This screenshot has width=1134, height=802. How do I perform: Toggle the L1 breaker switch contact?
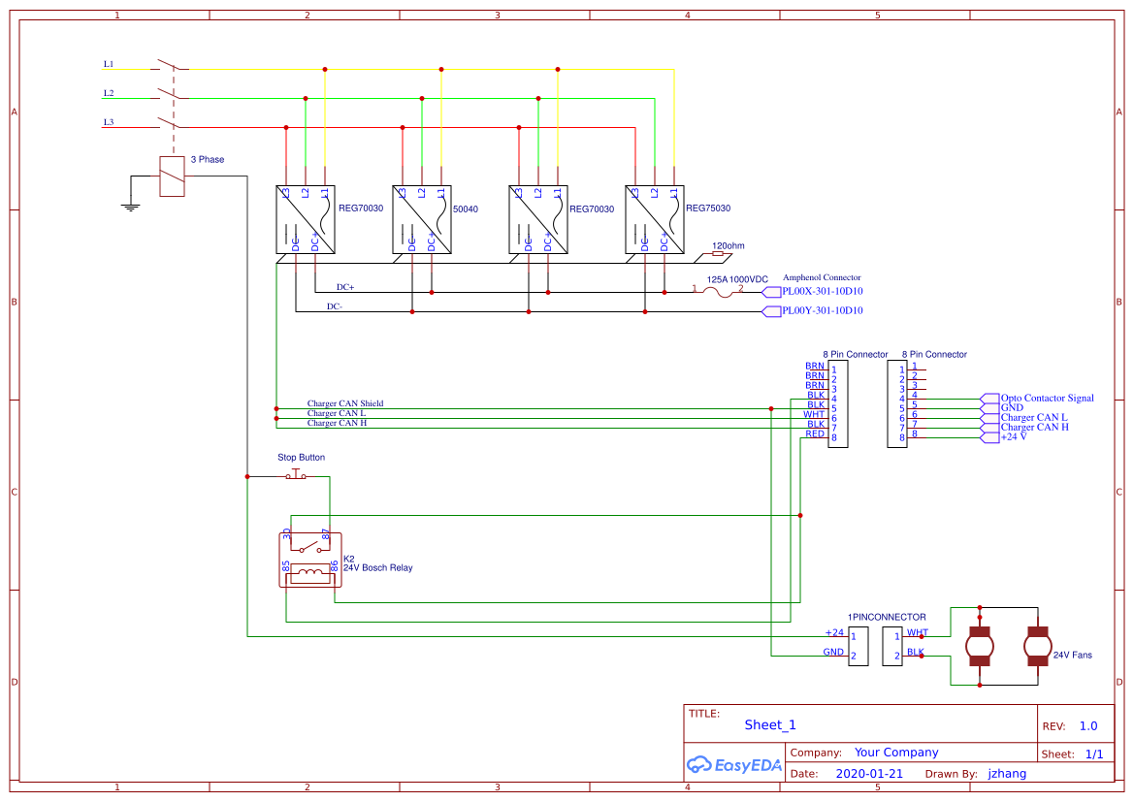167,64
